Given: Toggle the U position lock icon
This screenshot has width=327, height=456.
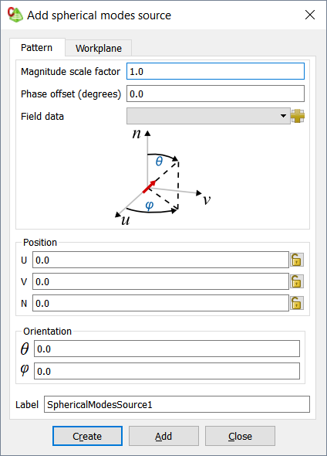Looking at the screenshot, I should tap(296, 260).
